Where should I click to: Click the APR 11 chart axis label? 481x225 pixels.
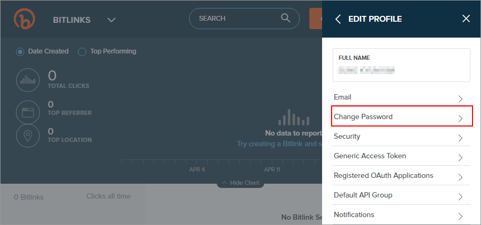(x=272, y=169)
